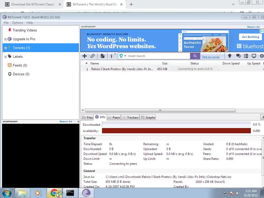The height and width of the screenshot is (198, 264).
Task: Click the Connecting to peers status bar
Action: [195, 69]
